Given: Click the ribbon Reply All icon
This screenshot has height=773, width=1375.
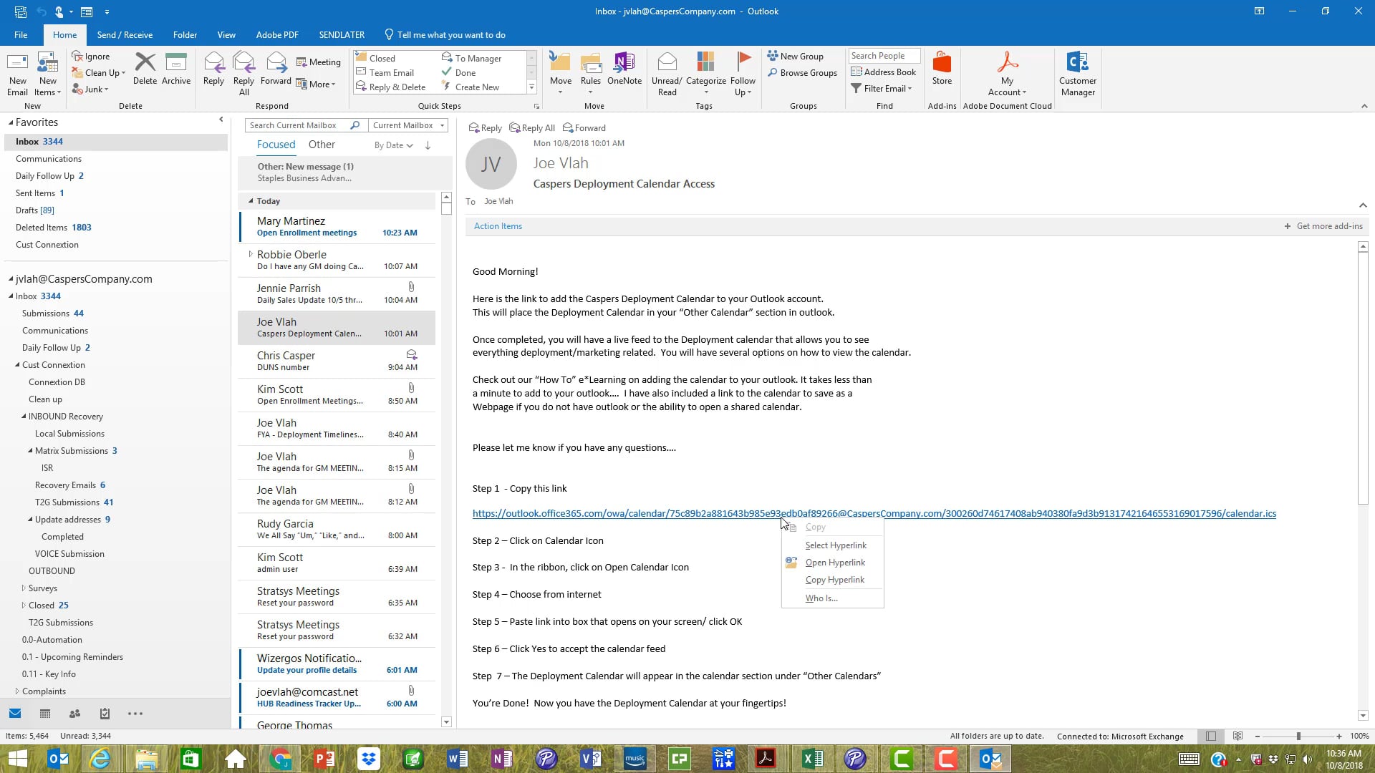Looking at the screenshot, I should click(243, 73).
